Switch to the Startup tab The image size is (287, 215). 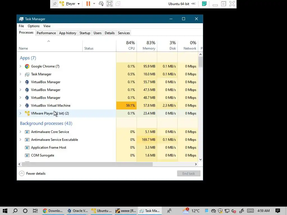(85, 33)
